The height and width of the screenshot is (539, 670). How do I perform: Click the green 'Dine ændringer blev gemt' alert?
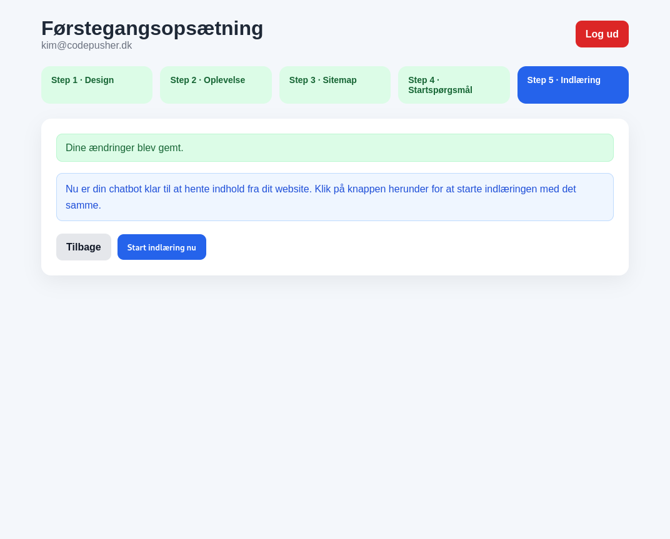[x=334, y=148]
